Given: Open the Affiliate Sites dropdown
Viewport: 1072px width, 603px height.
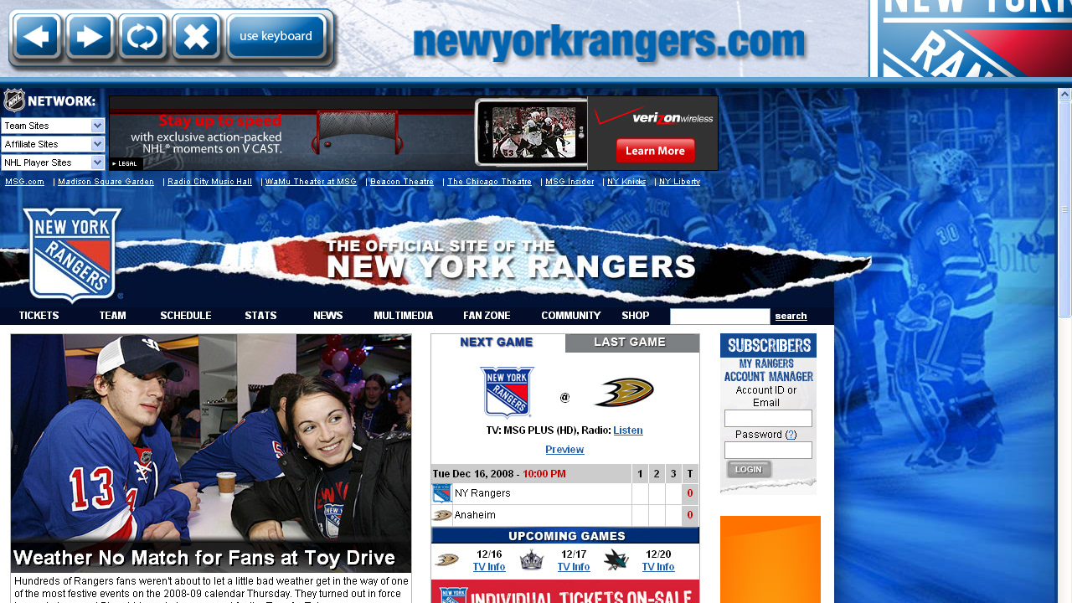Looking at the screenshot, I should pos(53,144).
